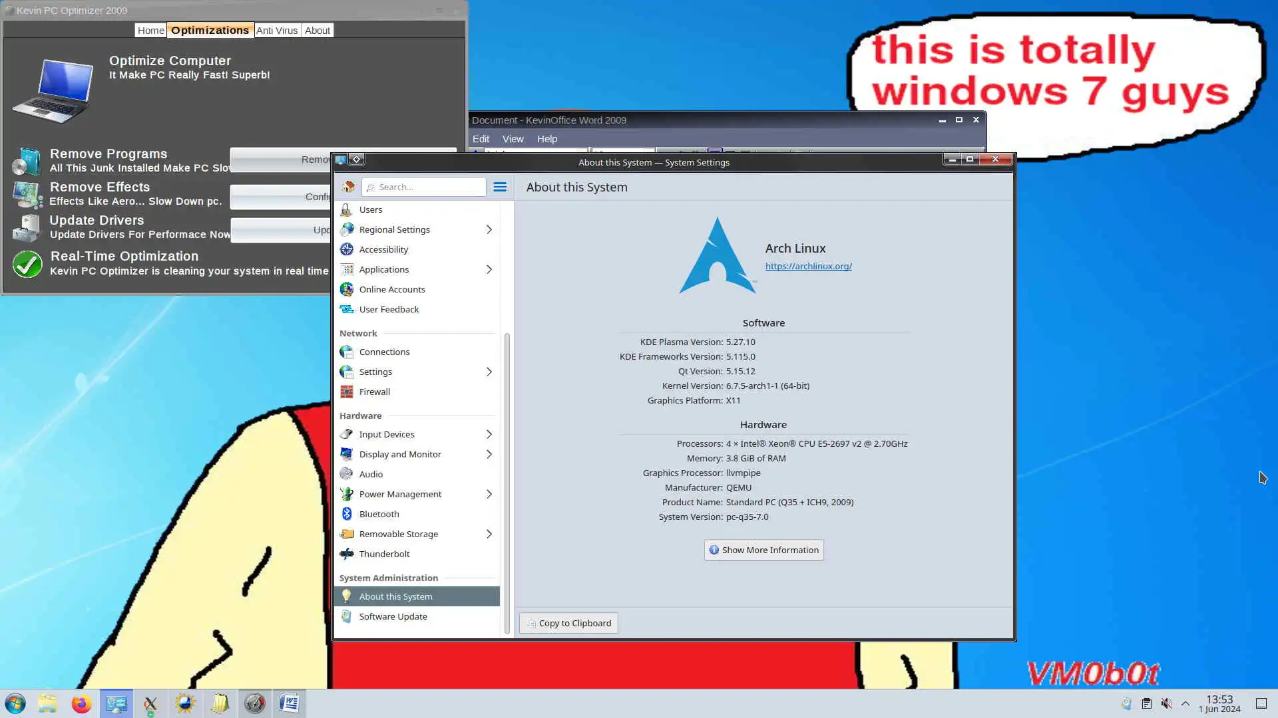Screen dimensions: 1278x718
Task: Open the hamburger menu in System Settings
Action: 500,187
